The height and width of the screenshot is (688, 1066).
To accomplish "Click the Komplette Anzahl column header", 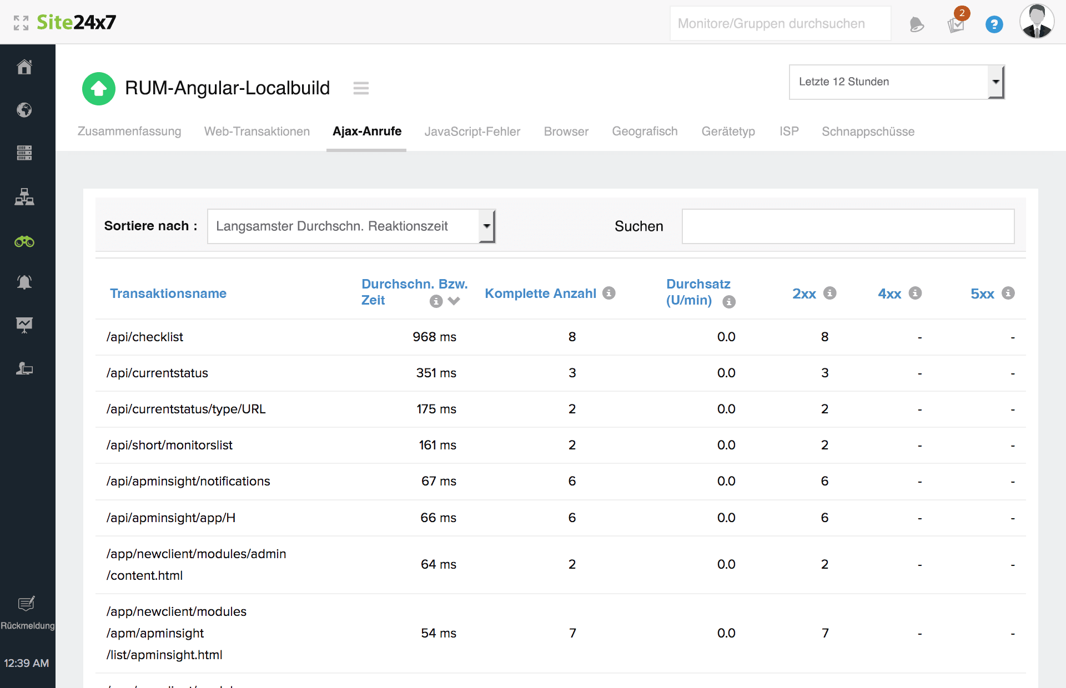I will point(540,294).
